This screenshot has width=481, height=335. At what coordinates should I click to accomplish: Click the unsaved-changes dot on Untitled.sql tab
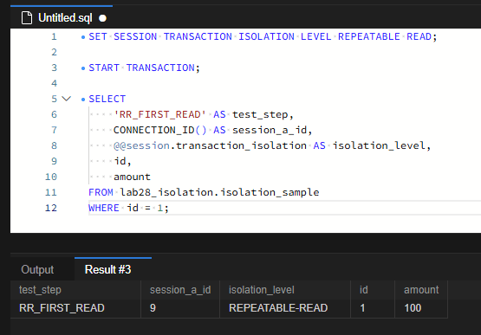pyautogui.click(x=103, y=18)
